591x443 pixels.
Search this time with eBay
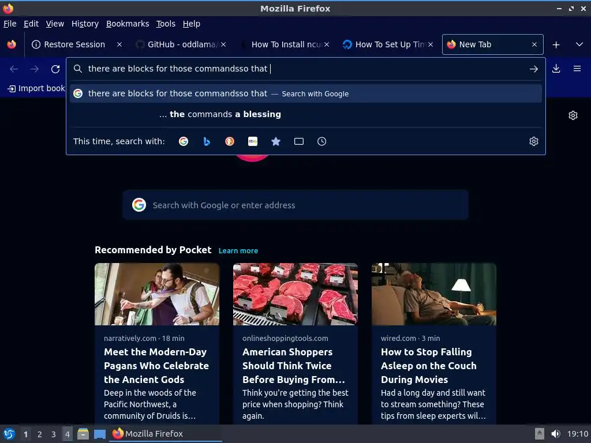click(x=253, y=141)
